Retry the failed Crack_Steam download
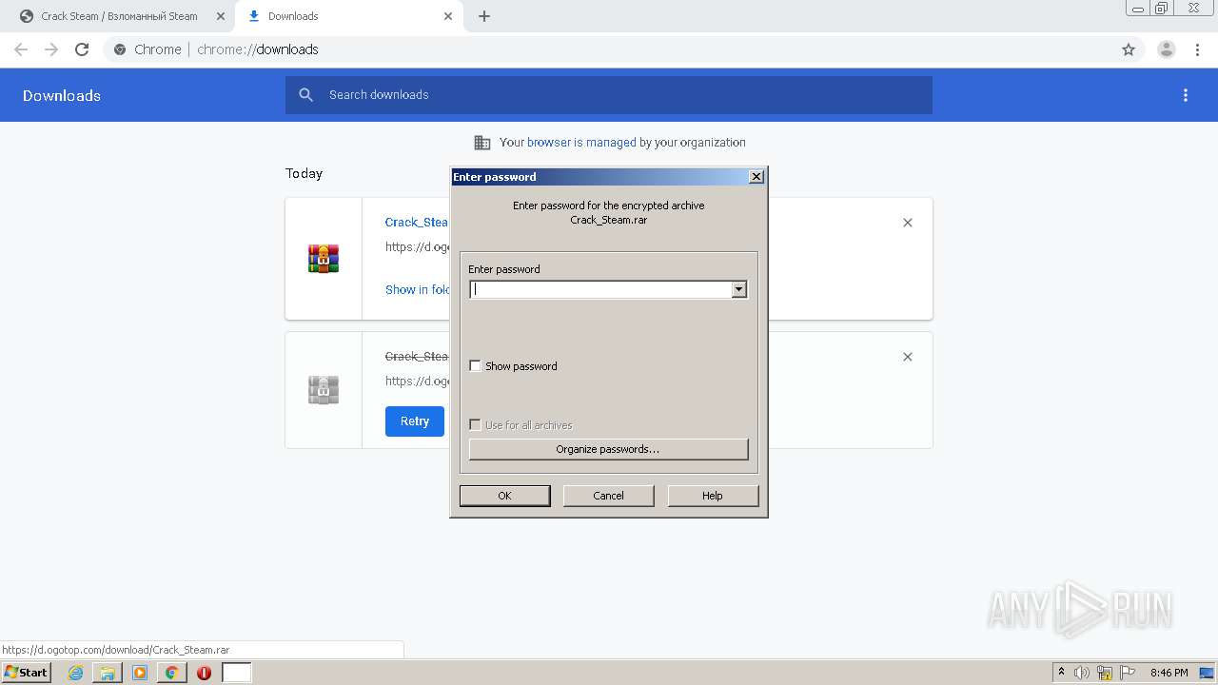Image resolution: width=1218 pixels, height=685 pixels. point(415,421)
